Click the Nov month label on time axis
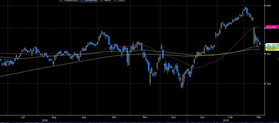 point(145,117)
